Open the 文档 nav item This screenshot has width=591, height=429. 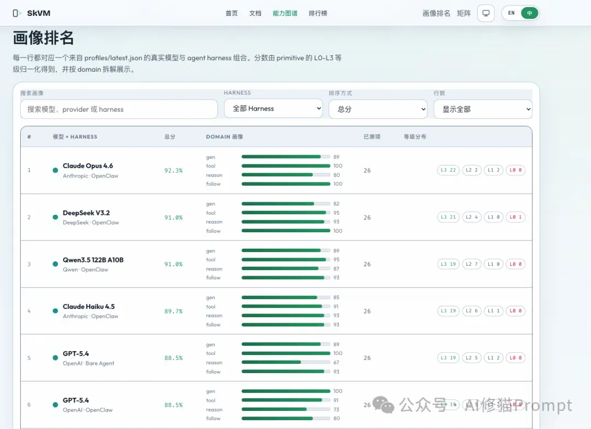(255, 13)
